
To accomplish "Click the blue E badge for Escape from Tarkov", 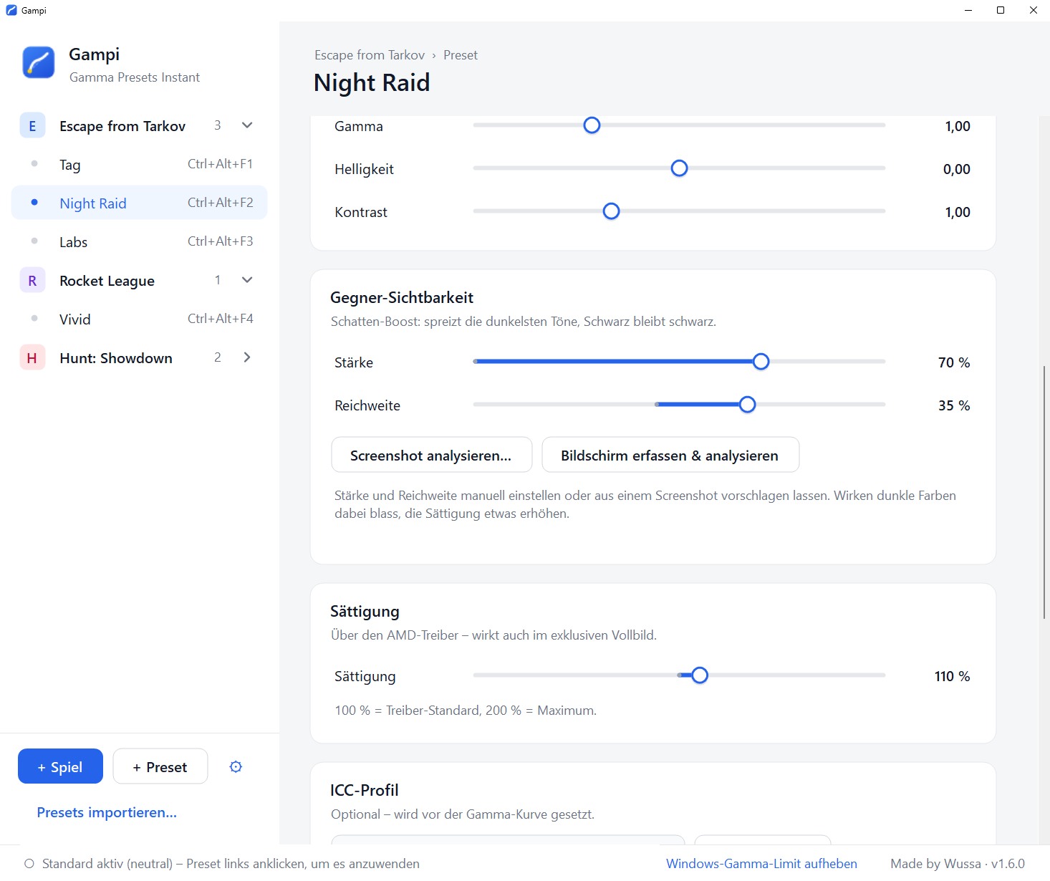I will coord(32,126).
